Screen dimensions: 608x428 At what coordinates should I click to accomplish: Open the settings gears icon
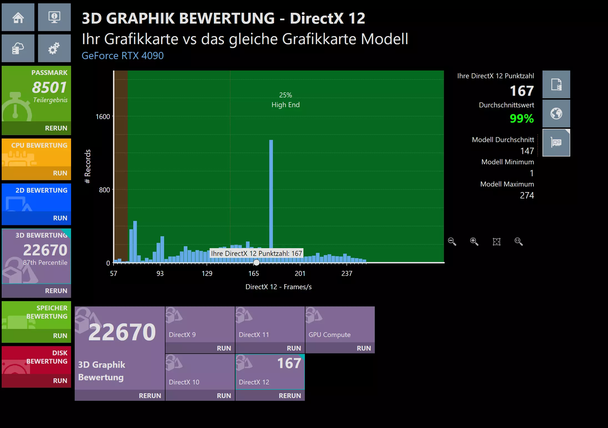54,48
